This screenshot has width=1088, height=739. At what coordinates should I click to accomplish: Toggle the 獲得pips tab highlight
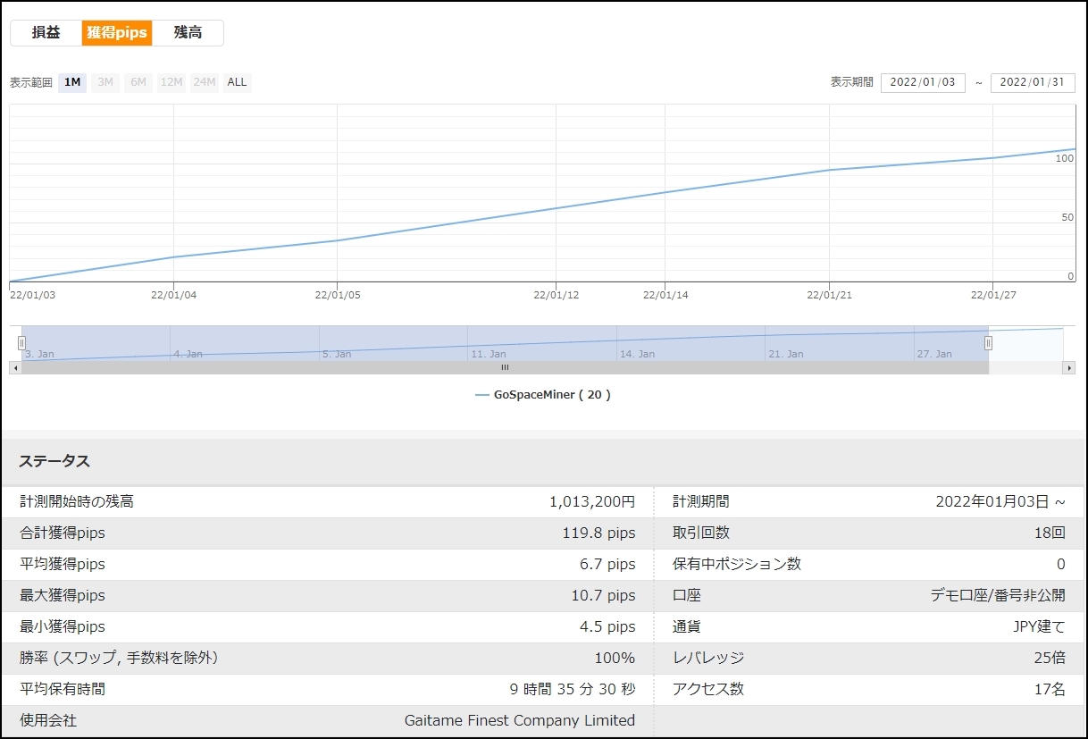116,32
